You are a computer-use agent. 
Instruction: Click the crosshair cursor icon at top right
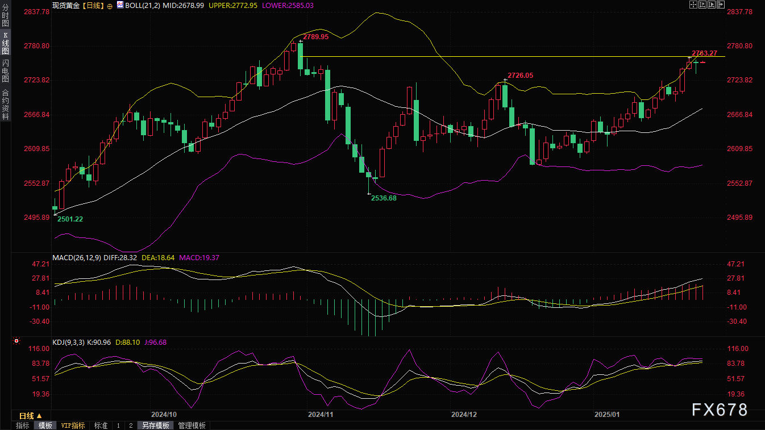tap(692, 5)
